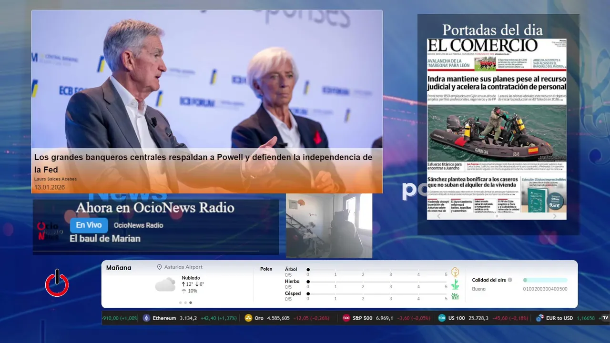Click S&P 500 price '6.969,1'

pos(385,318)
